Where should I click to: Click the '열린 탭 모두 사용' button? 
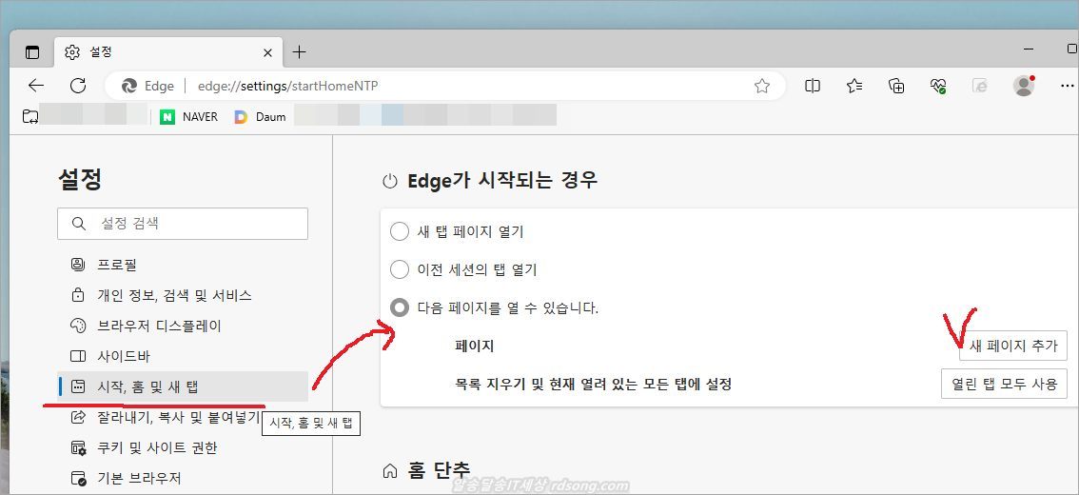[1004, 384]
